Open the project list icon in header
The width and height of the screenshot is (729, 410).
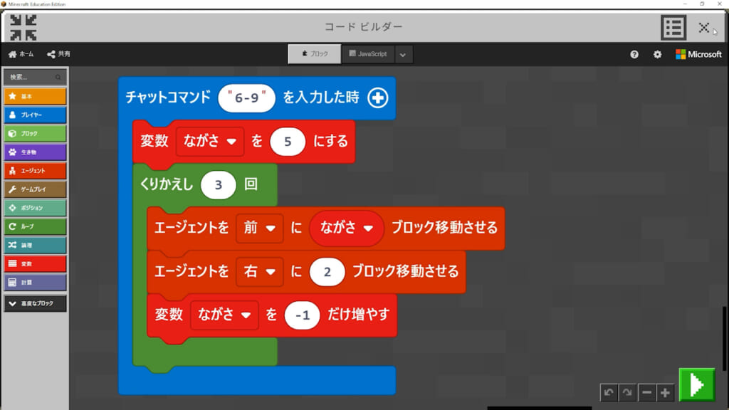673,27
